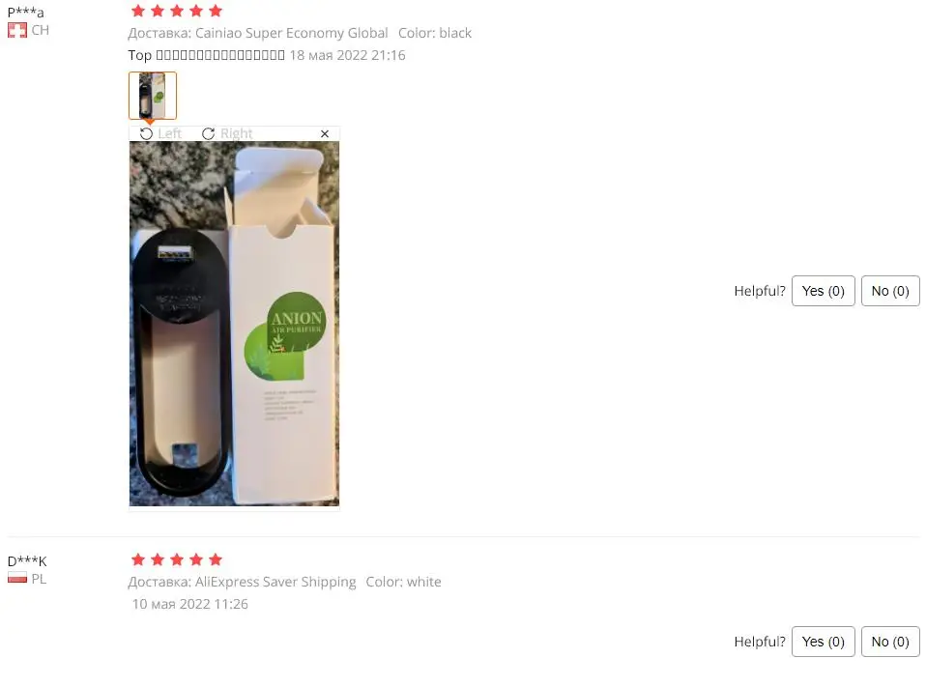
Task: Click the fifth star of D***K's rating
Action: coord(216,559)
